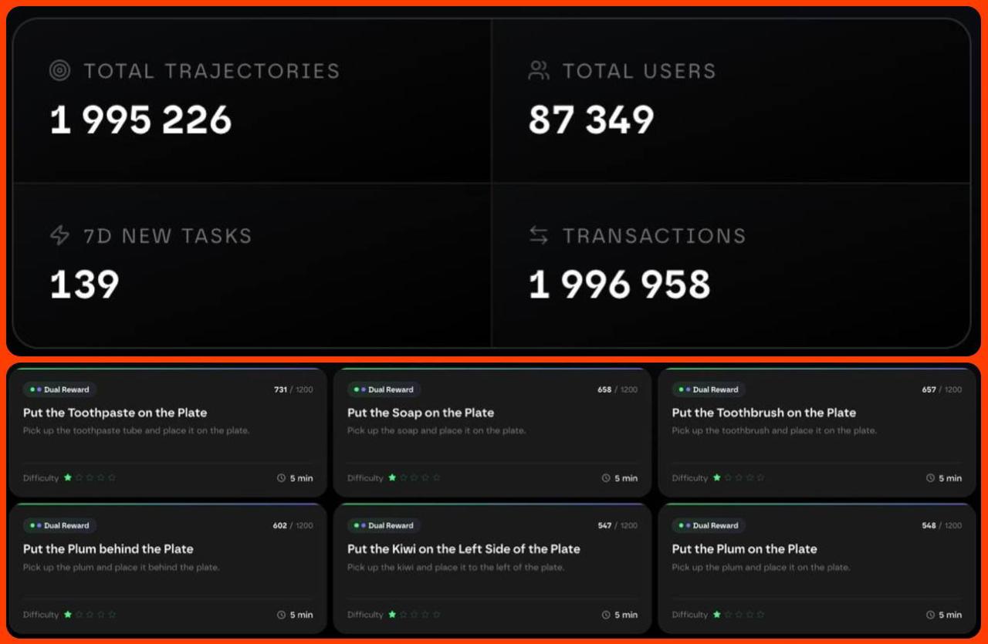988x644 pixels.
Task: Click the Dual Reward badge on the Plum behind card
Action: [x=59, y=526]
